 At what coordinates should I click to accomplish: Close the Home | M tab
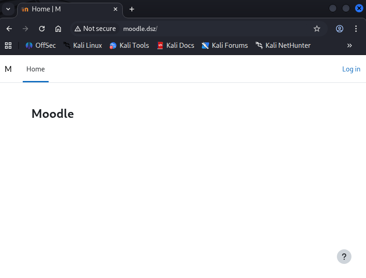pos(115,9)
